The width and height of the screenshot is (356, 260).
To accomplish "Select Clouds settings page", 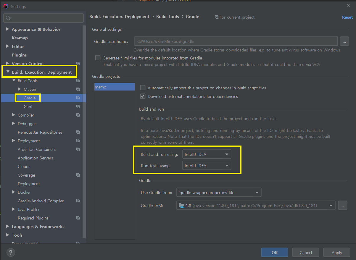I will (x=24, y=167).
